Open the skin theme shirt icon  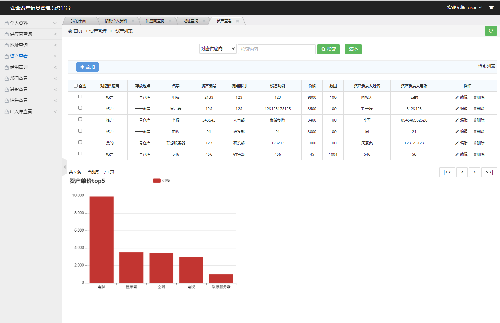point(491,7)
